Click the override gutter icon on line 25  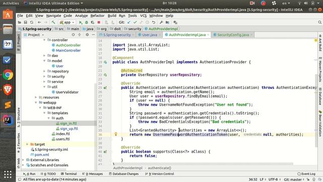(105, 87)
